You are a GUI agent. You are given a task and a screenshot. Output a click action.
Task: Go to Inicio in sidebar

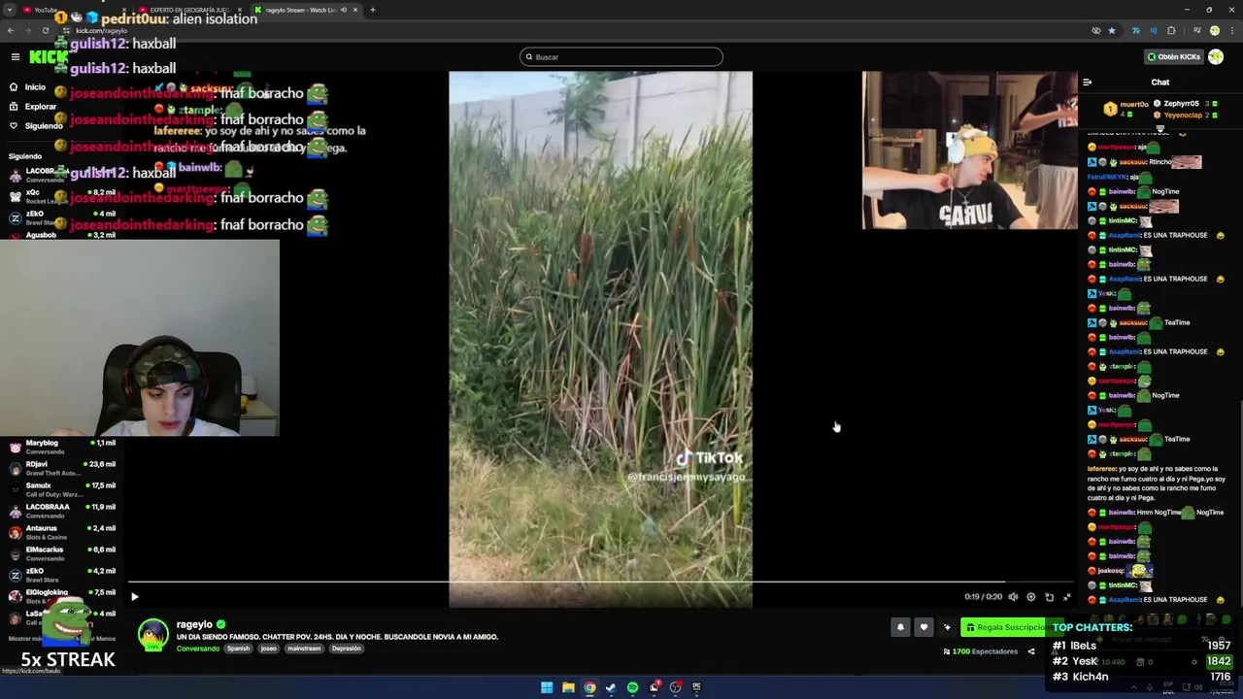click(x=28, y=87)
